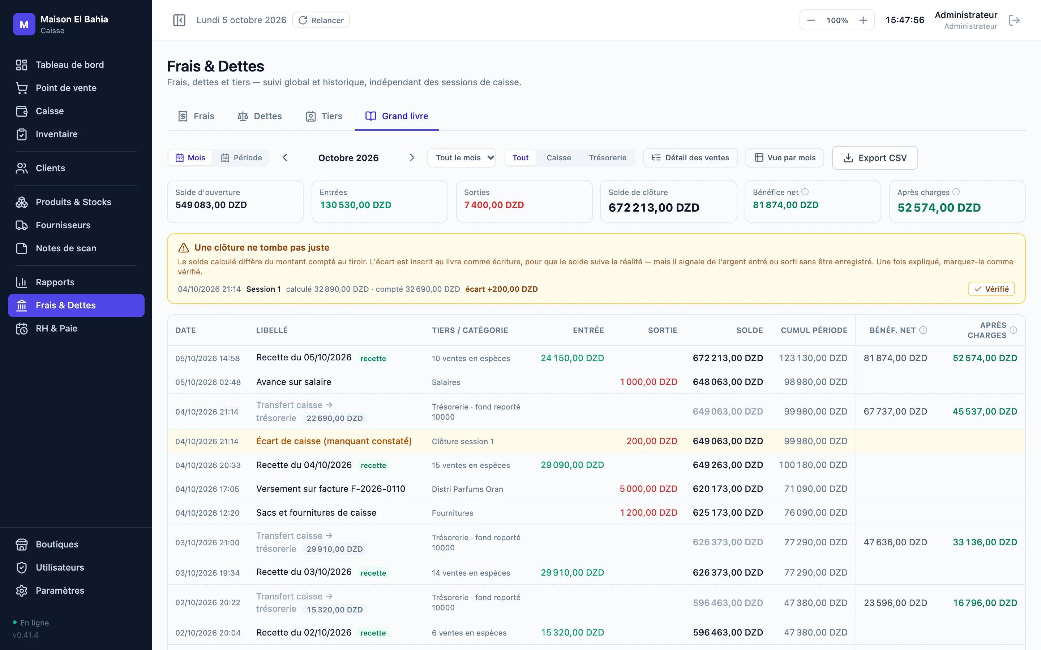Switch to the Dettes tab
The image size is (1041, 650).
click(260, 116)
